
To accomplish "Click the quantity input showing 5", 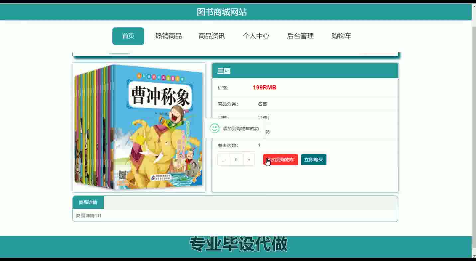I will 236,160.
